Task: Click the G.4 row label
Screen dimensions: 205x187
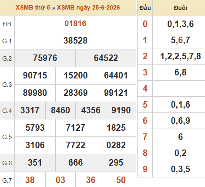Action: (x=7, y=111)
